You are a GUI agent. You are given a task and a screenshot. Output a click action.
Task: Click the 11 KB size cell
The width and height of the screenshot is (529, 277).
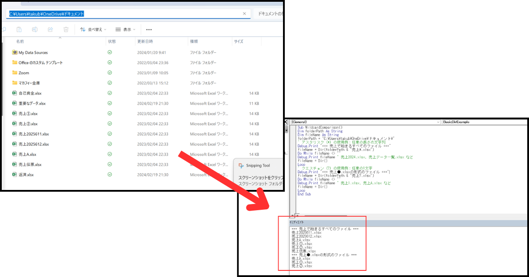click(254, 103)
